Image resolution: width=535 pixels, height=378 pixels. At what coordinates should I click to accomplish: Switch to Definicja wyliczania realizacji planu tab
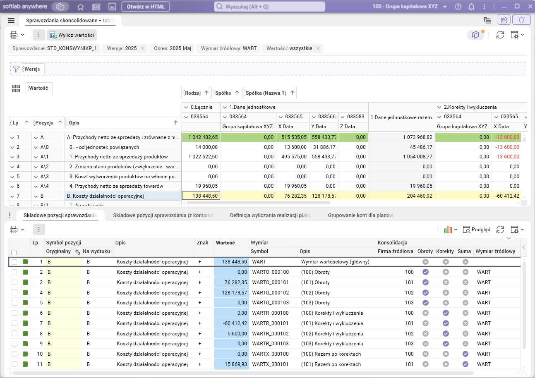tap(270, 215)
